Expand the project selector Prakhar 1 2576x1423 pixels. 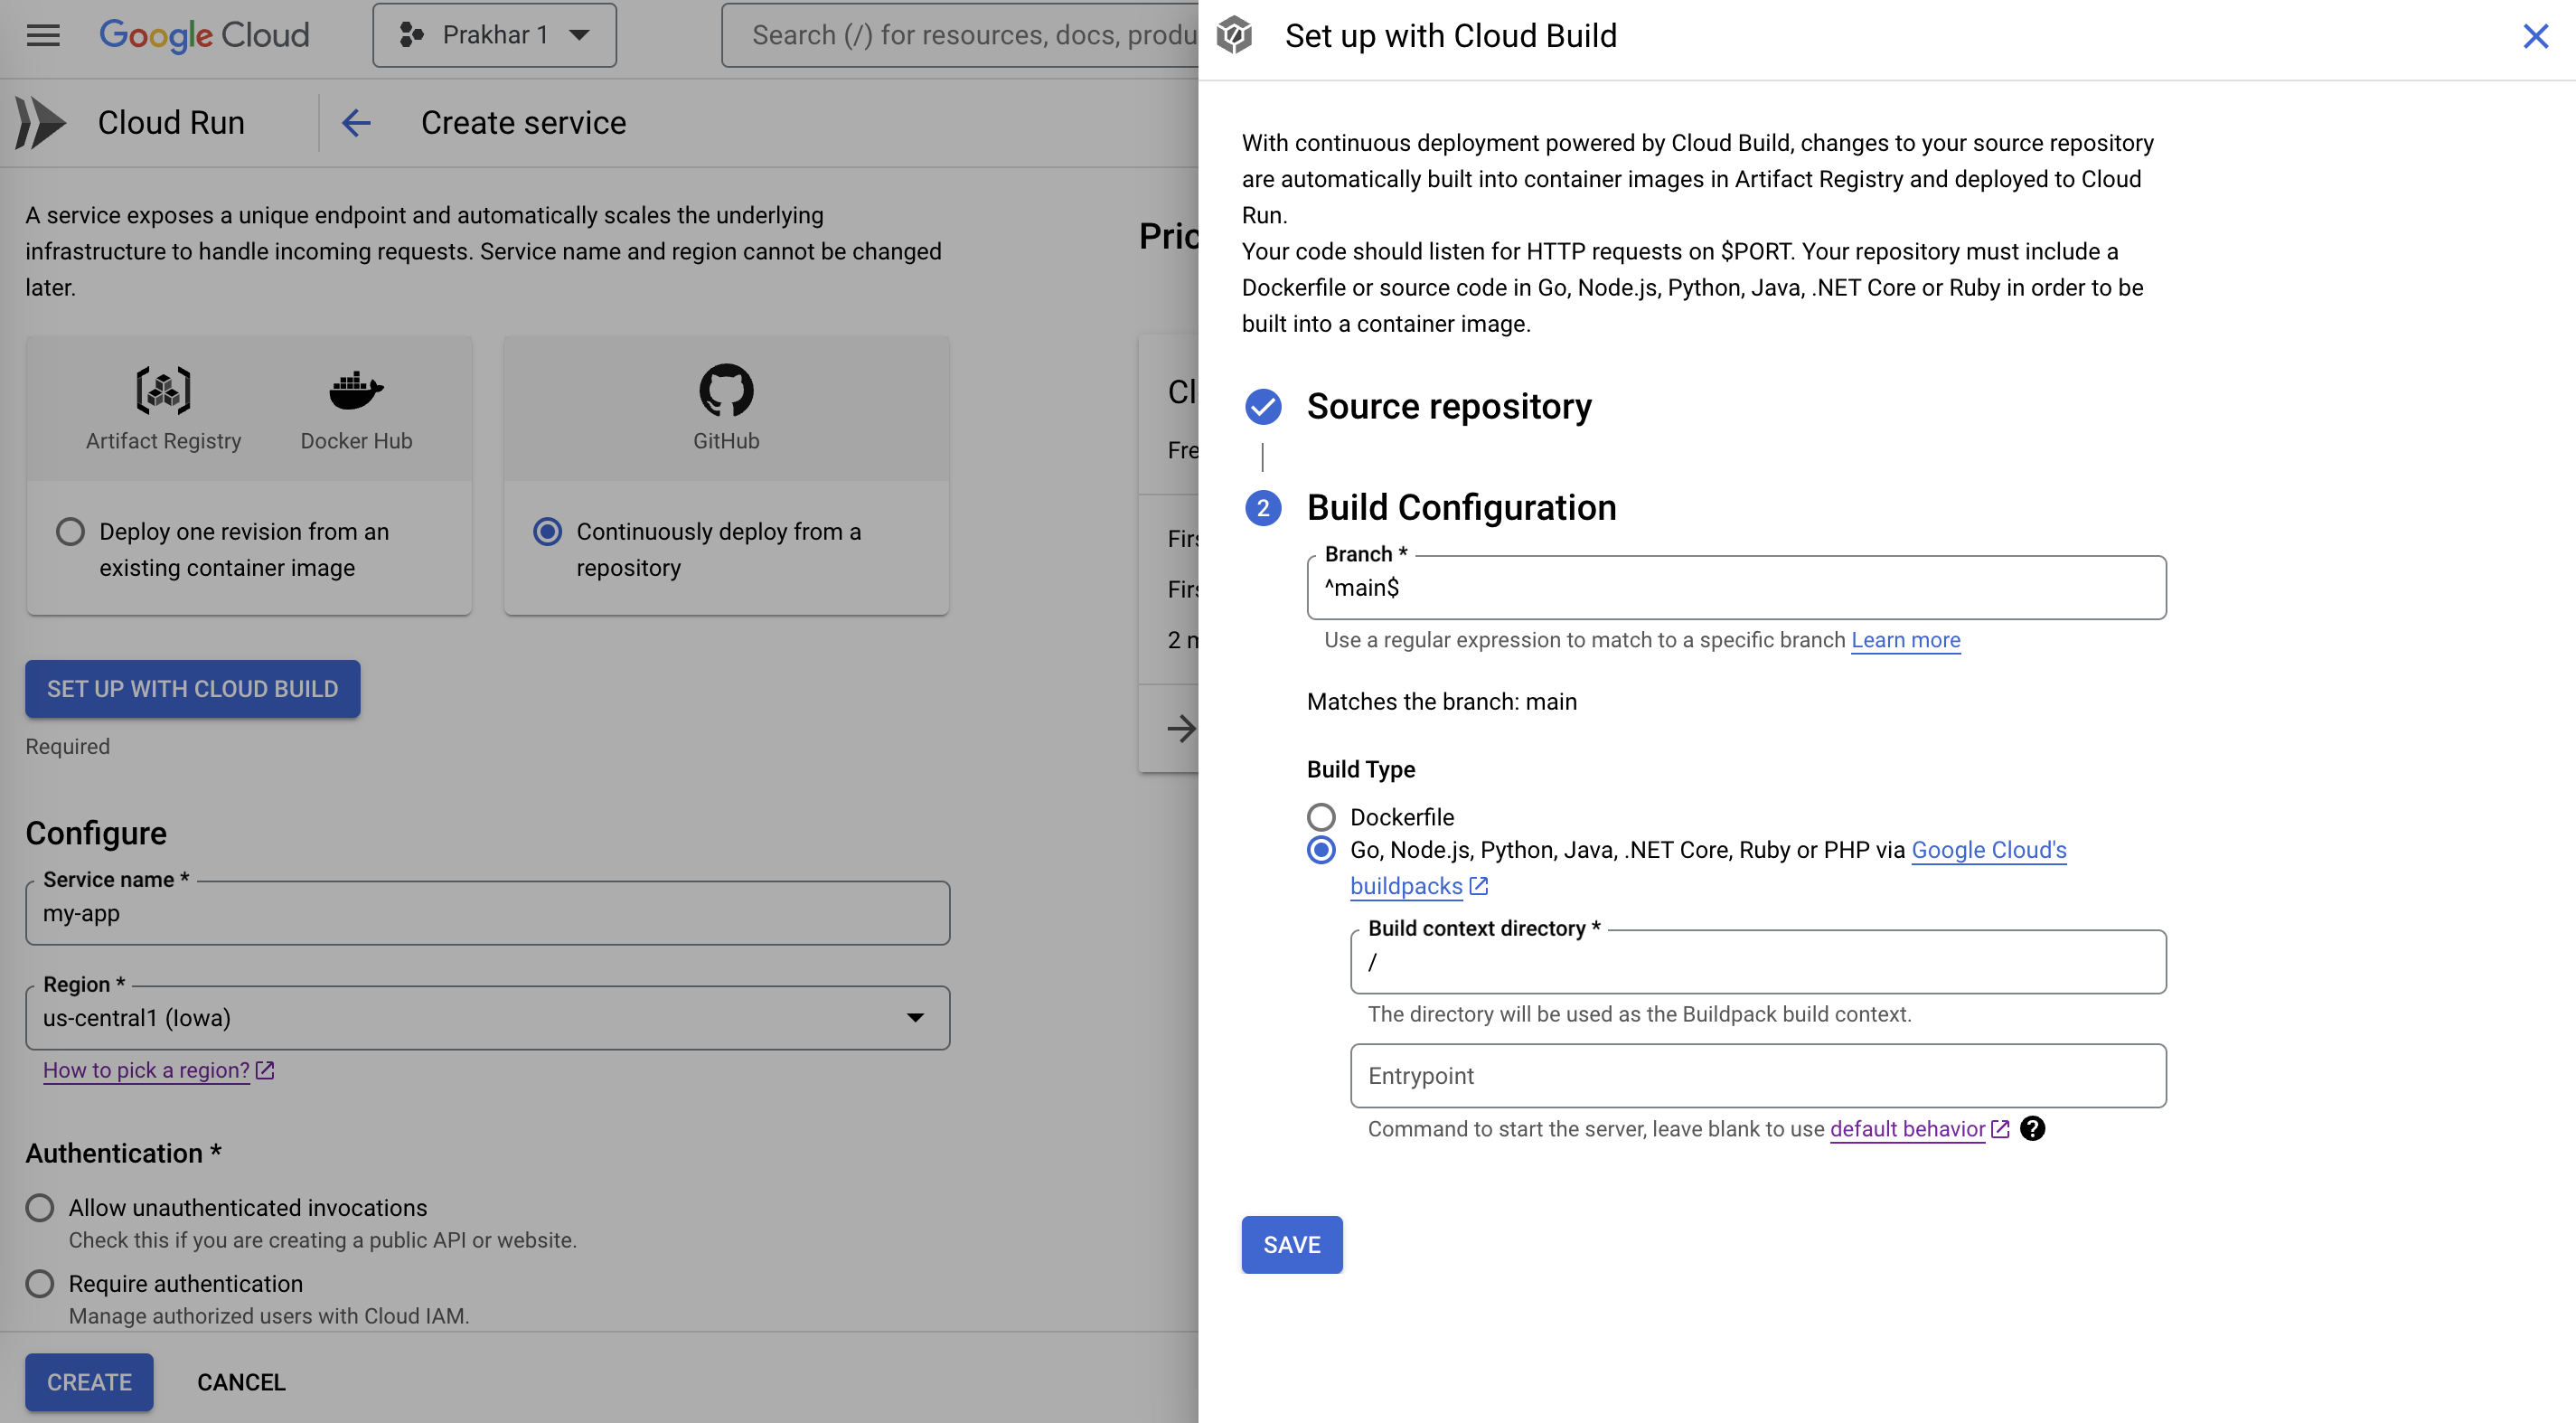click(x=494, y=35)
